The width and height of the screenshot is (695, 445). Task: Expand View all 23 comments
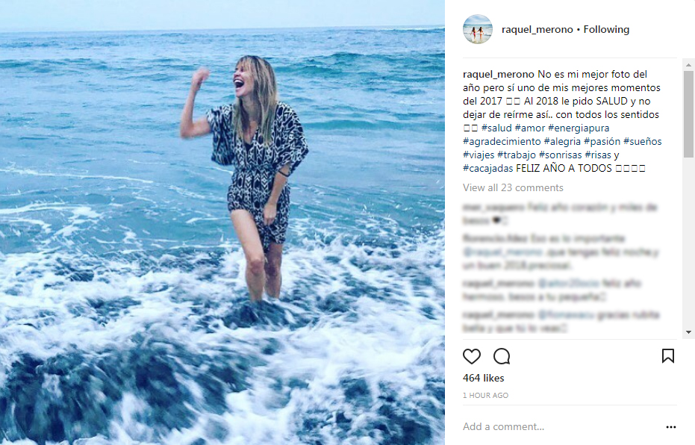[513, 187]
